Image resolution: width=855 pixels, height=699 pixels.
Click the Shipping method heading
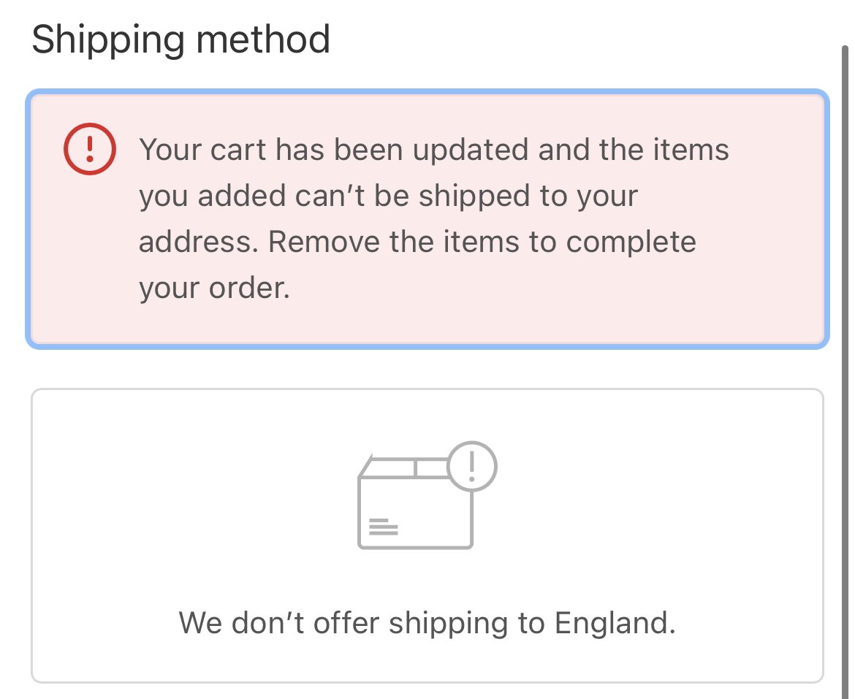[180, 39]
